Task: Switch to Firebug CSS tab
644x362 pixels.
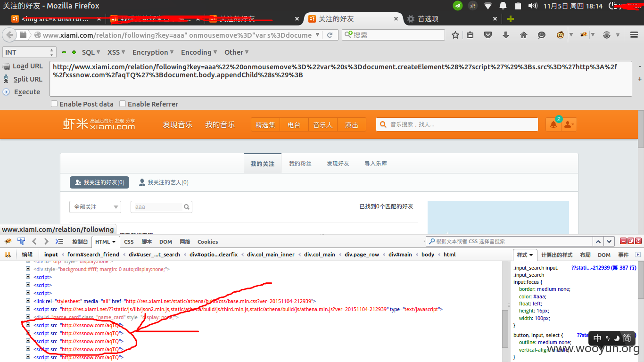Action: (129, 241)
